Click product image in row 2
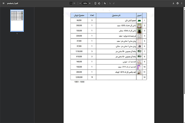 pos(139,26)
